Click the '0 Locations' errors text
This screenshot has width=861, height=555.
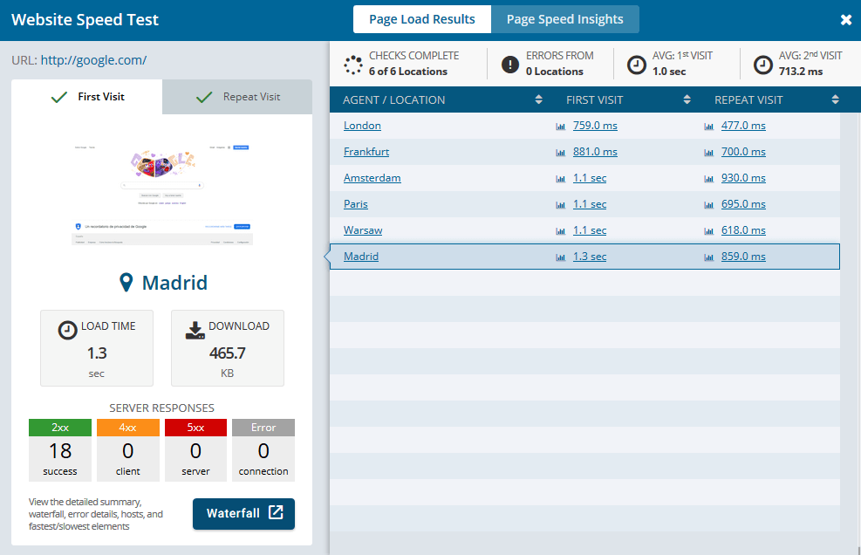click(x=555, y=72)
